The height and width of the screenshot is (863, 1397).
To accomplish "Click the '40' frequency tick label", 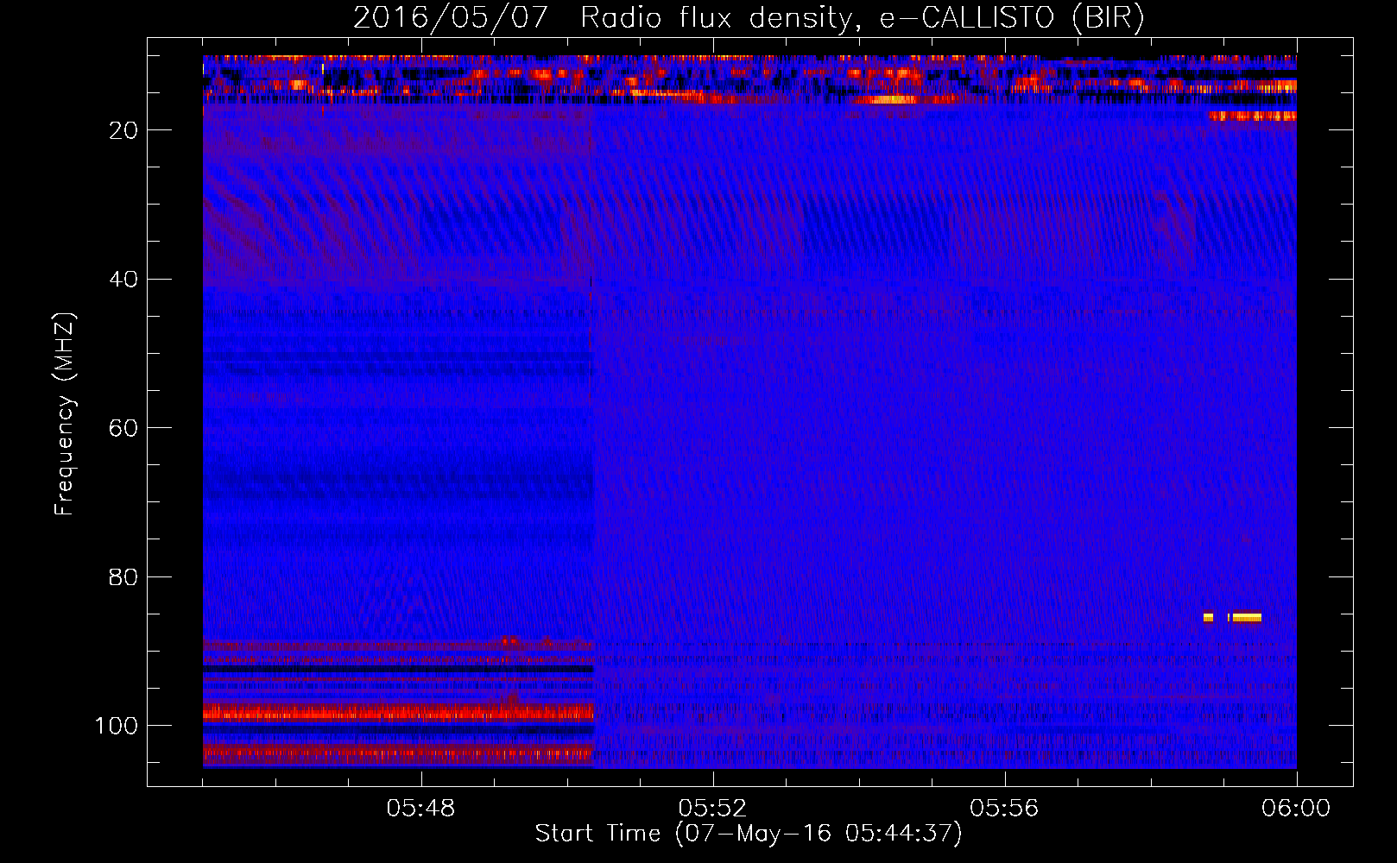I will pos(123,280).
